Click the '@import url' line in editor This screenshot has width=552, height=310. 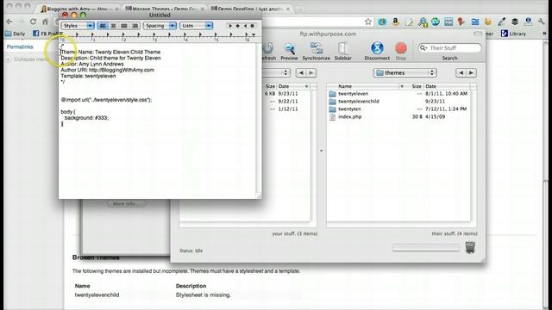point(106,100)
